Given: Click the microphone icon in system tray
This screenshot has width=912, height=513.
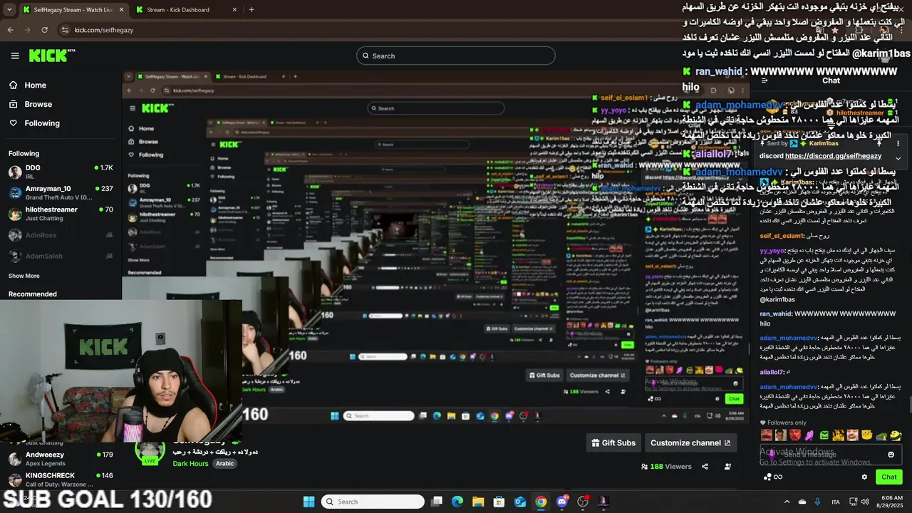Looking at the screenshot, I should [x=817, y=502].
